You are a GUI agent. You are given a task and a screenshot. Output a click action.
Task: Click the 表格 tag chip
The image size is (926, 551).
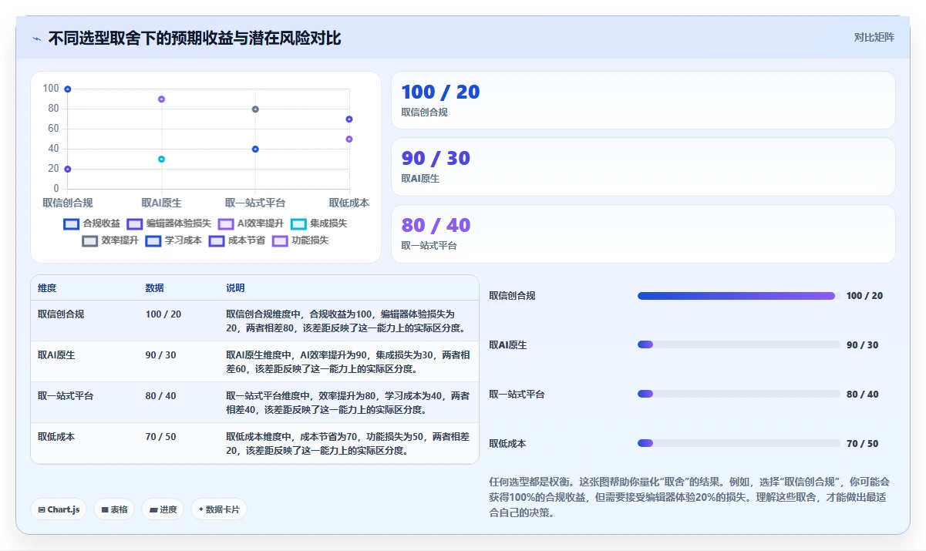click(x=114, y=509)
